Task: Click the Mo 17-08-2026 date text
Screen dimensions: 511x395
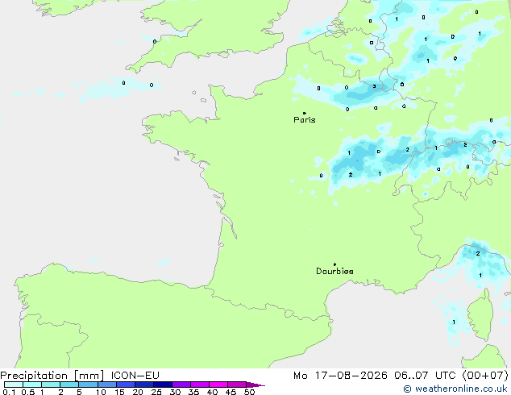Action: (x=341, y=376)
